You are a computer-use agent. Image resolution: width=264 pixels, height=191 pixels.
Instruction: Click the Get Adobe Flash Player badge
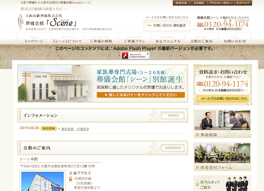135,55
